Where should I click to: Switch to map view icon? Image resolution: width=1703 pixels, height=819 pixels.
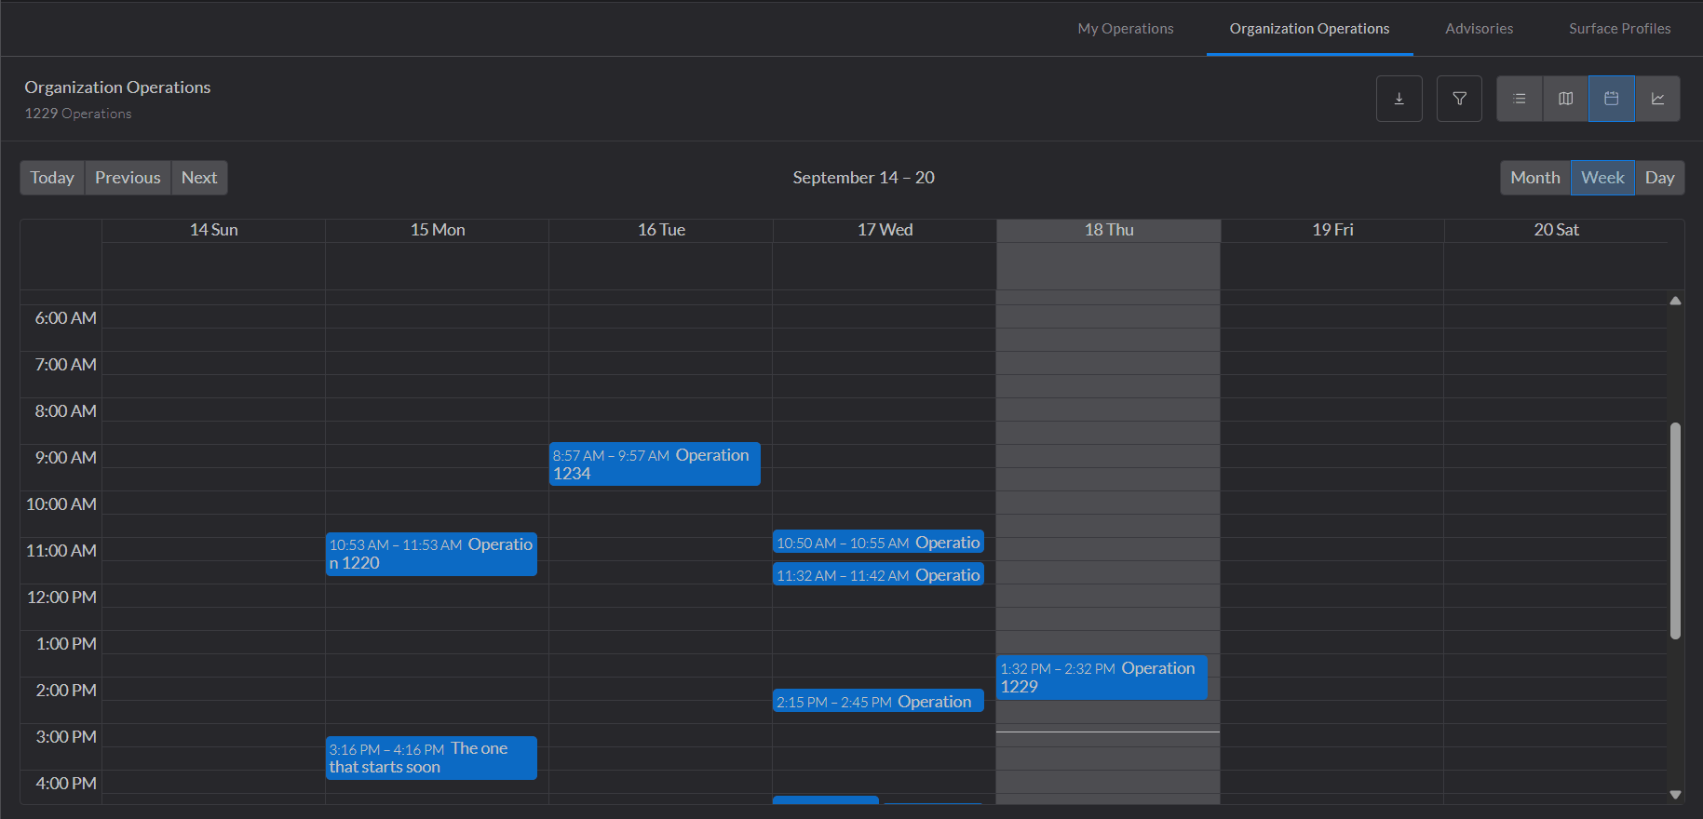[1565, 99]
